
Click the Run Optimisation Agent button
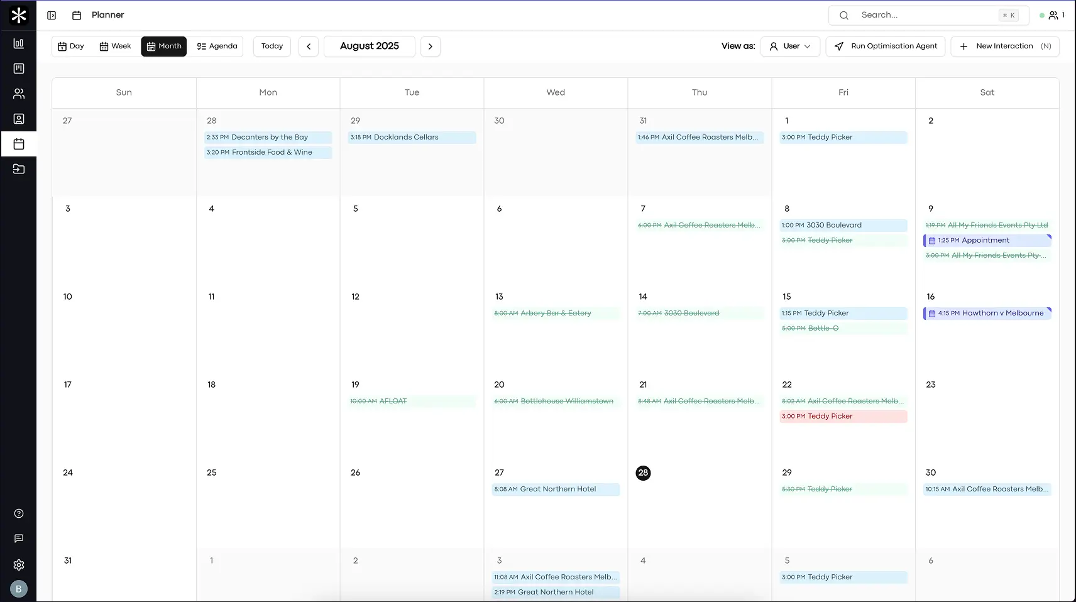coord(886,47)
